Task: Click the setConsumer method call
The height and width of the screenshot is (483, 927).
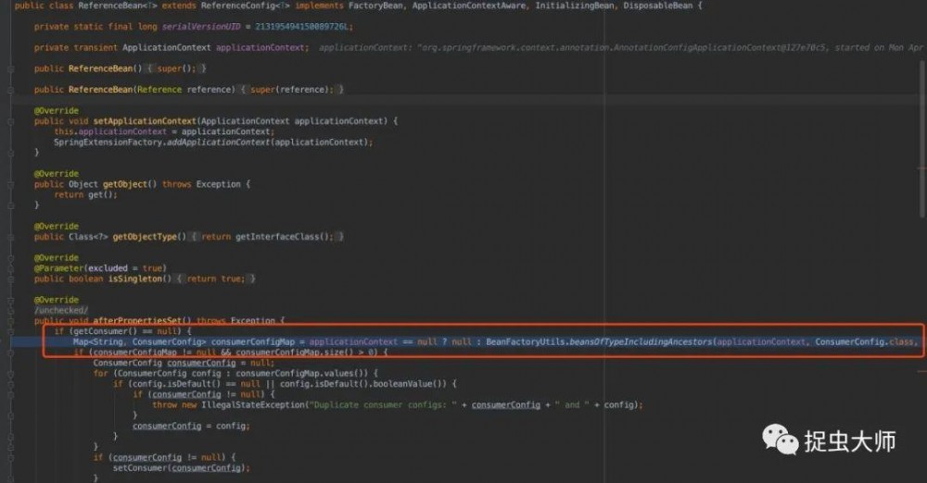Action: coord(140,467)
